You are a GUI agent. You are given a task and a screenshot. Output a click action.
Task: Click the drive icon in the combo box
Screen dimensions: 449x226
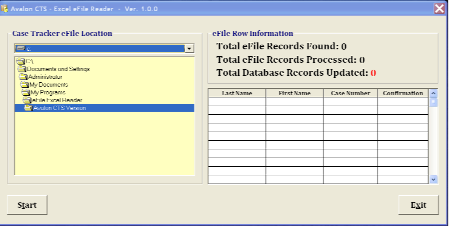click(21, 48)
